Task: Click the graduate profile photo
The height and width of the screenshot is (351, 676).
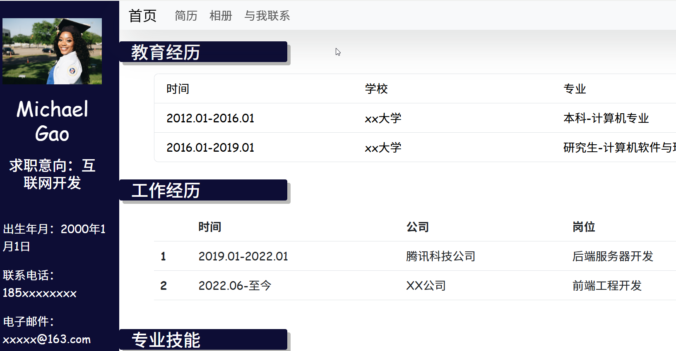Action: (x=52, y=51)
